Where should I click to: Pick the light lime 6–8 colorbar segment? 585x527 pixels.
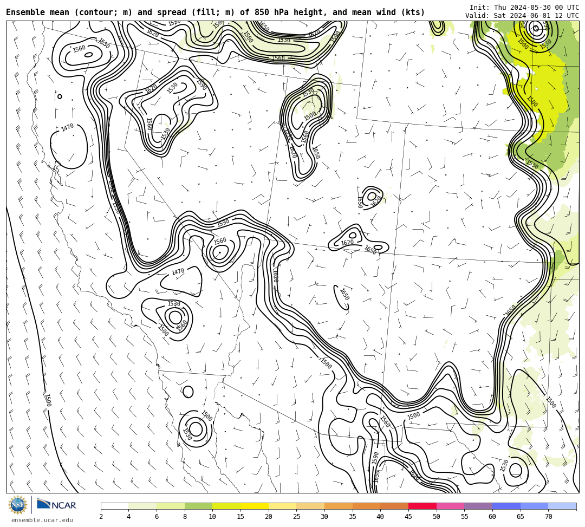tap(171, 506)
